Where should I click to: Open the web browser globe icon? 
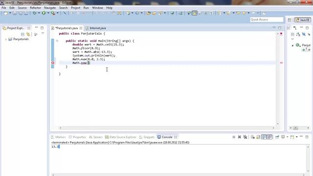point(172,13)
